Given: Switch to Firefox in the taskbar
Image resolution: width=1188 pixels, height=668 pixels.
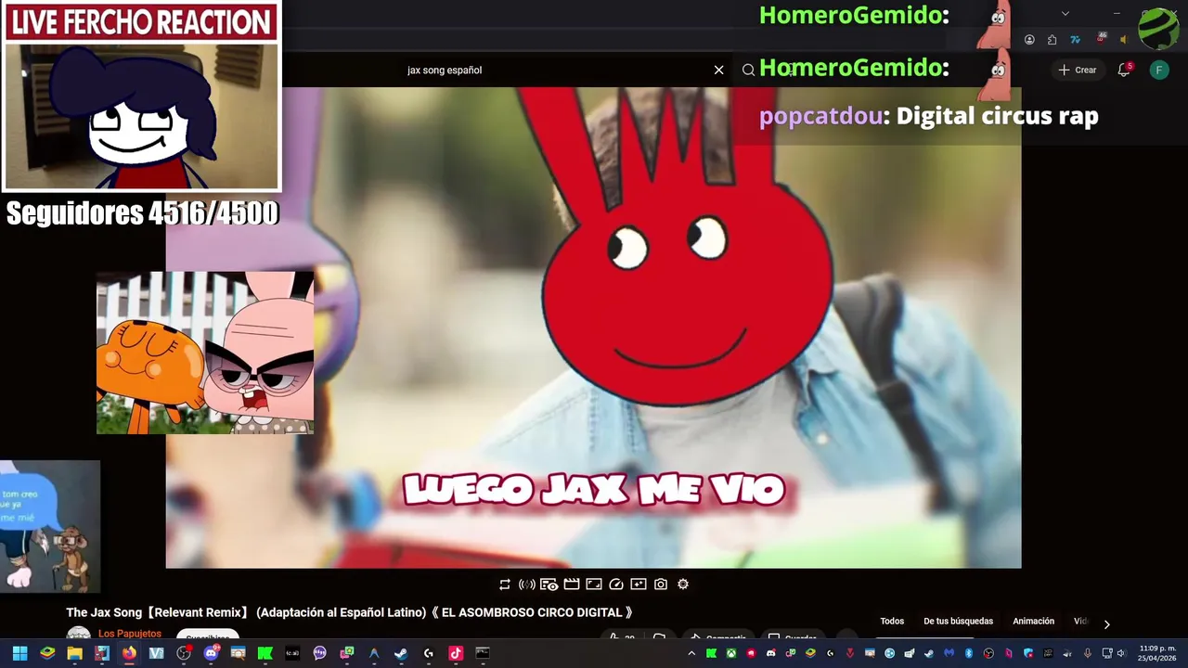Looking at the screenshot, I should [129, 653].
